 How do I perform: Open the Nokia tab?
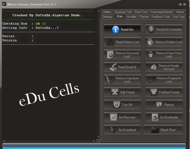pyautogui.click(x=180, y=12)
